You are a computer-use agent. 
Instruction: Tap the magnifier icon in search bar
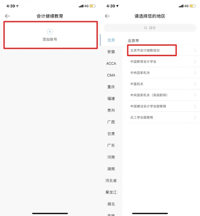[145, 28]
